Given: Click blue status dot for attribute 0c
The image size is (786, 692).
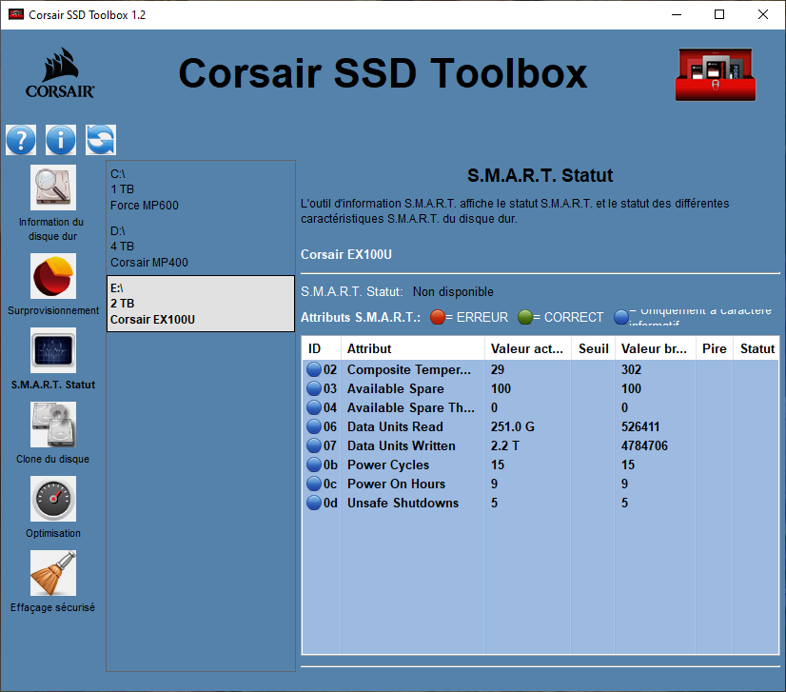Looking at the screenshot, I should (x=314, y=484).
